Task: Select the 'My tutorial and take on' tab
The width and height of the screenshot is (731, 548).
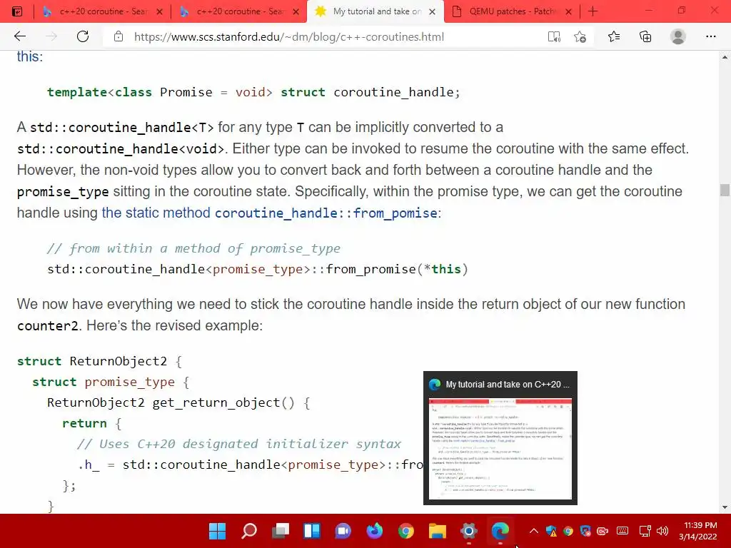Action: pos(375,11)
